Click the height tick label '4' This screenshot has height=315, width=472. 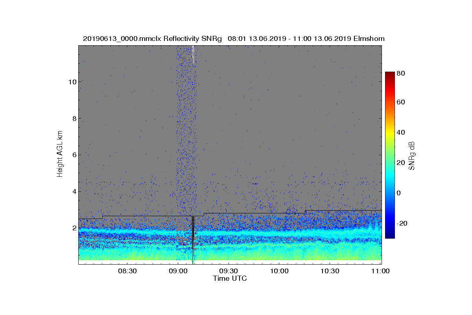74,191
